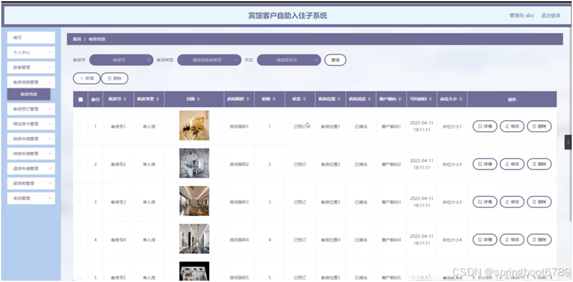Click the search icon in 客房号 field

[148, 60]
